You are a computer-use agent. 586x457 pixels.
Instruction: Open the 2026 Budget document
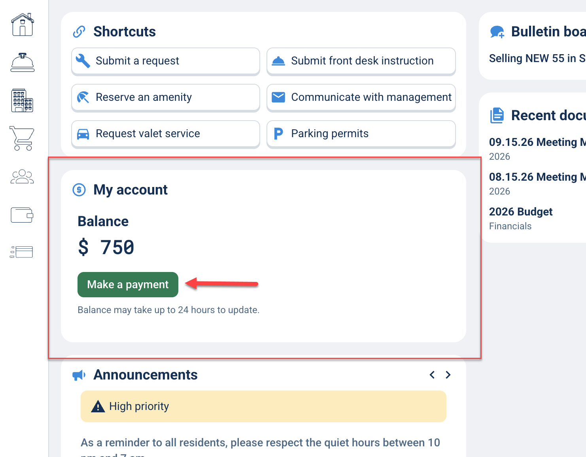520,212
